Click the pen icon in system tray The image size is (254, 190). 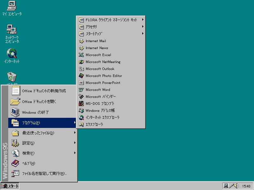[231, 186]
